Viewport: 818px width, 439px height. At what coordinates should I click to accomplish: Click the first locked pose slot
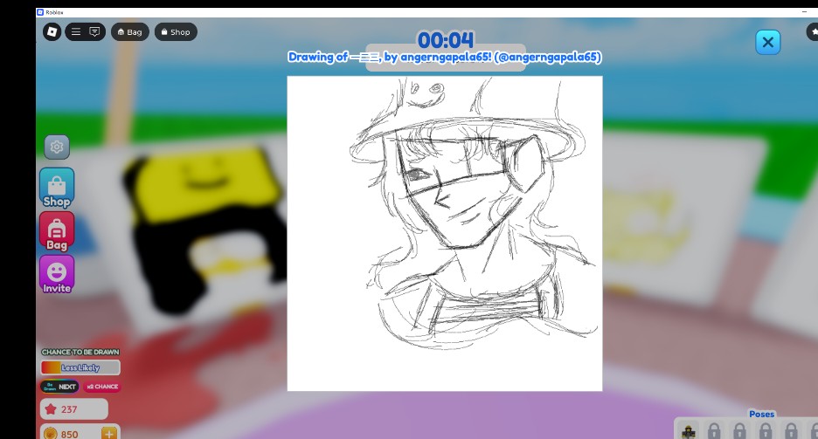[714, 431]
